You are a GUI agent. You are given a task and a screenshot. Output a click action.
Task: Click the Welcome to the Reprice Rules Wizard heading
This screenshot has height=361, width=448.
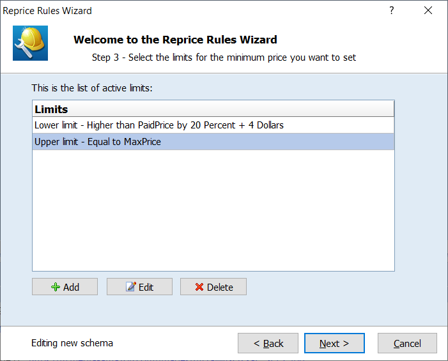click(x=175, y=40)
